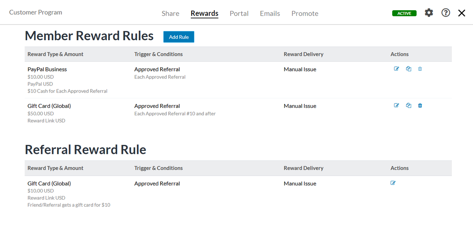
Task: Click the $50.00 USD amount
Action: [x=41, y=113]
